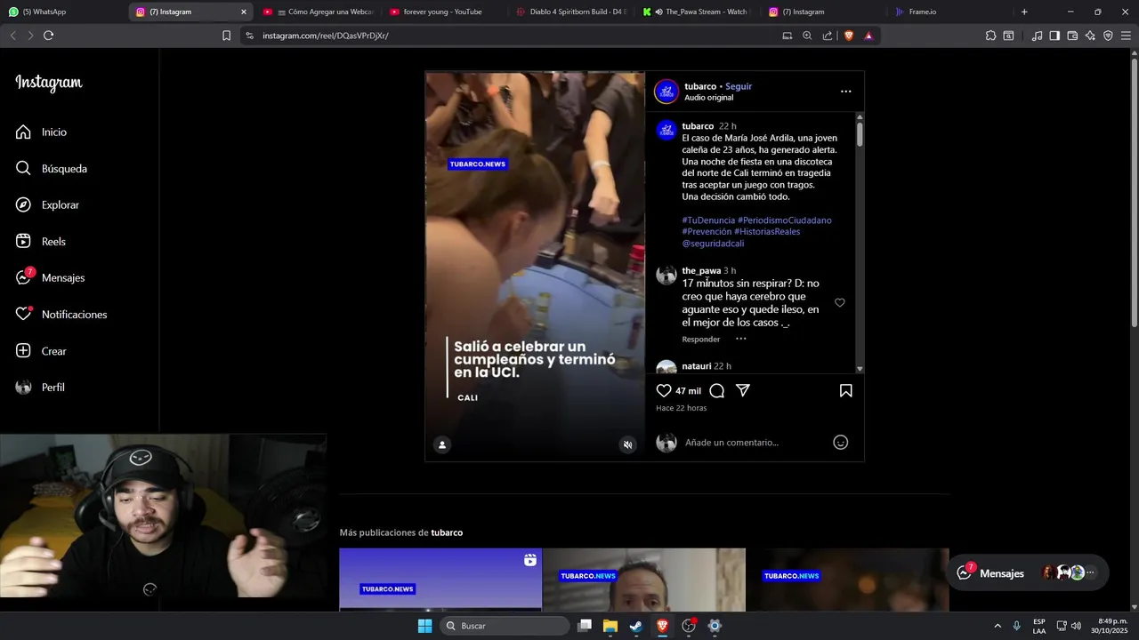Open hashtag #TuDenuncia
Viewport: 1139px width, 640px height.
[708, 220]
